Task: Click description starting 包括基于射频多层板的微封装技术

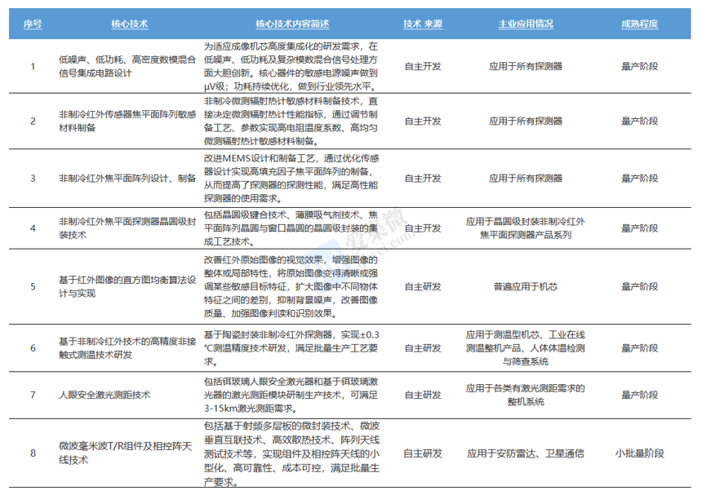Action: tap(291, 454)
